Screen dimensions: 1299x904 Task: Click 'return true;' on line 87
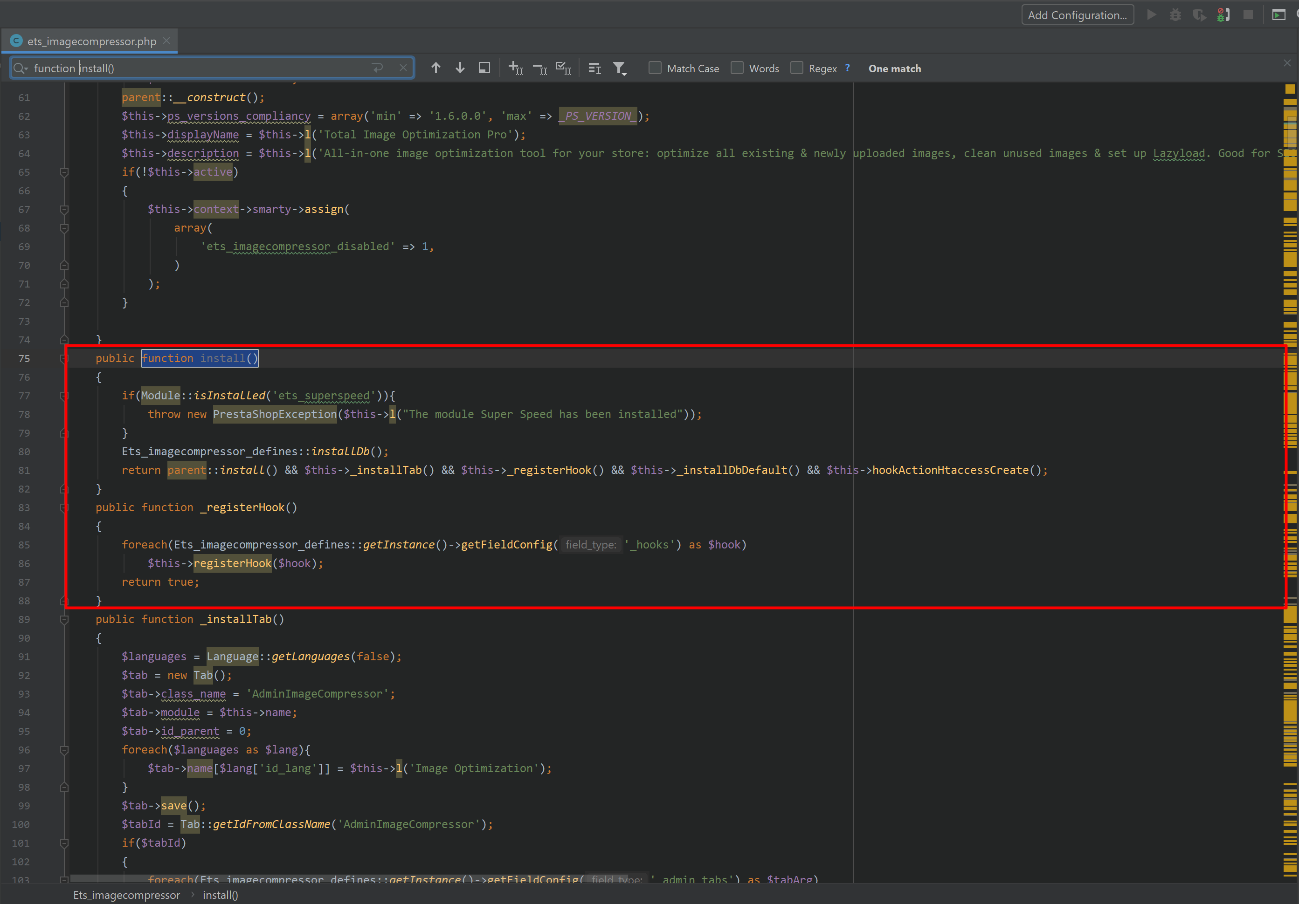160,582
